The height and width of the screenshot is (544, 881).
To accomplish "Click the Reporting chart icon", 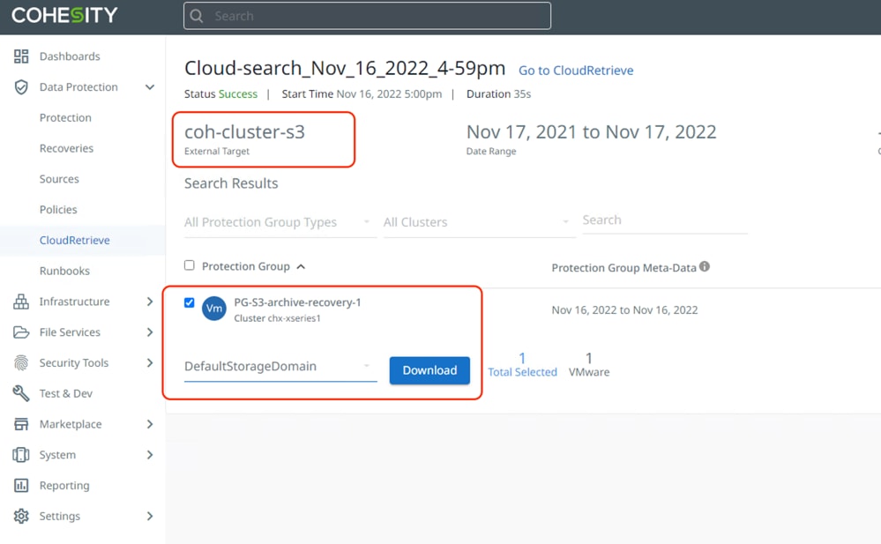I will pyautogui.click(x=21, y=486).
